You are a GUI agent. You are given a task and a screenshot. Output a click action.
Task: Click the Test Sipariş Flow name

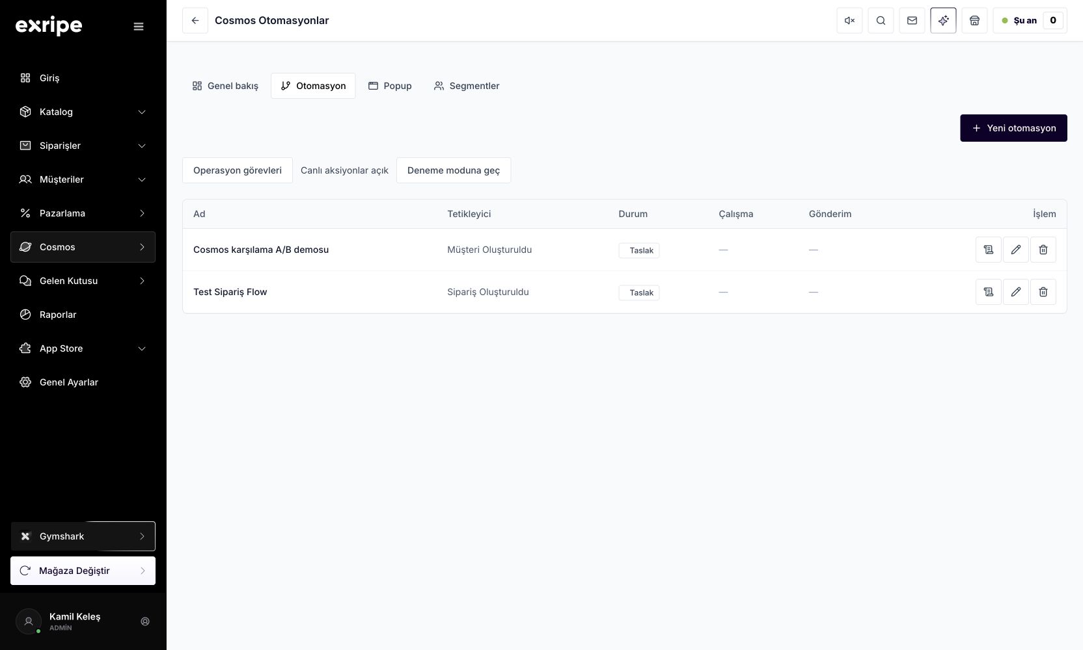point(230,292)
